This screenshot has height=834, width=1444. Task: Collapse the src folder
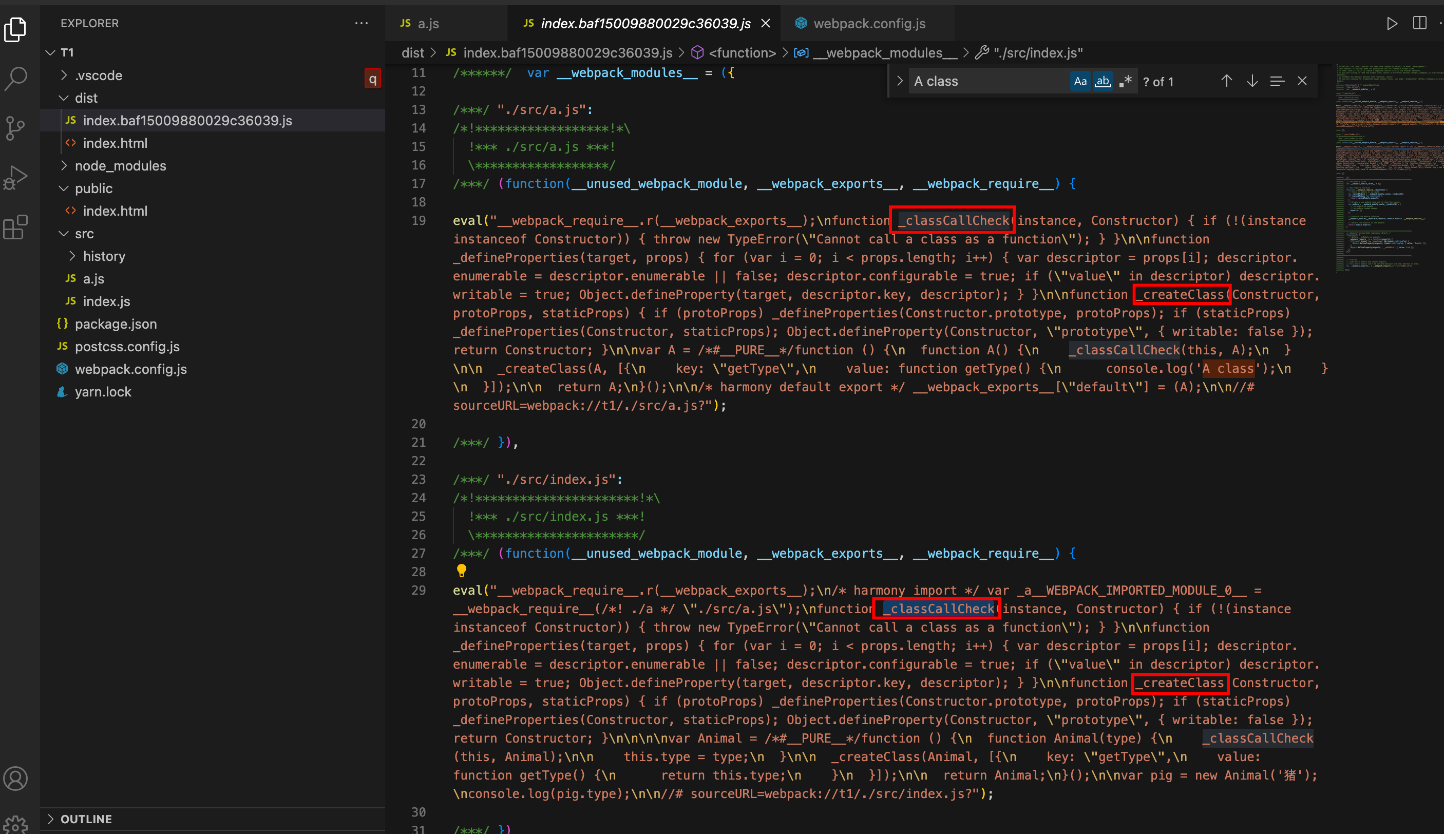coord(64,233)
